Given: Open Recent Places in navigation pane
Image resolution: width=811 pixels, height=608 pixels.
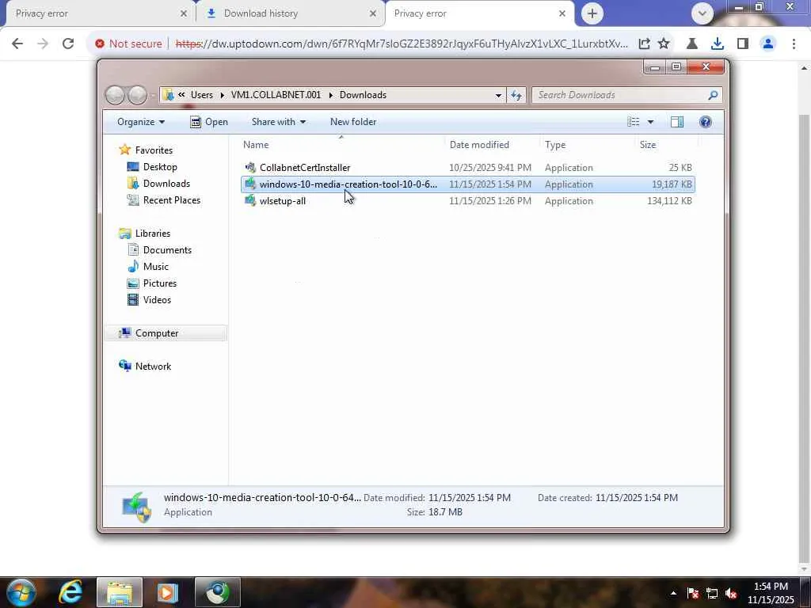Looking at the screenshot, I should [171, 200].
